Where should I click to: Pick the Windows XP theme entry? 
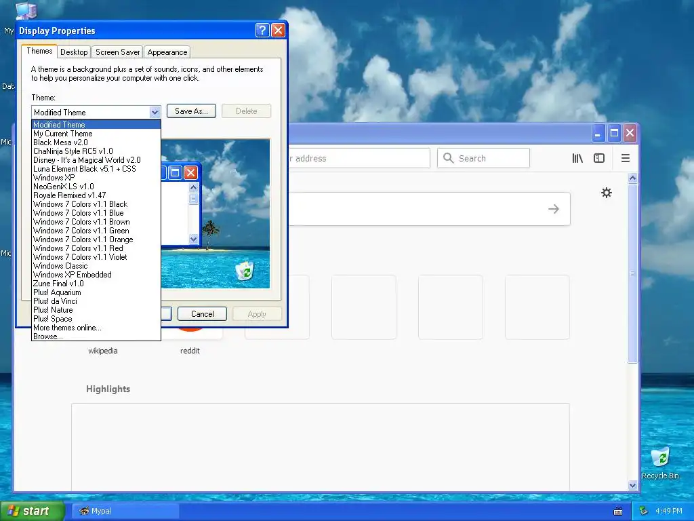click(96, 178)
